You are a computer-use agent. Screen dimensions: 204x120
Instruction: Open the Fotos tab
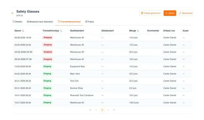point(90,21)
